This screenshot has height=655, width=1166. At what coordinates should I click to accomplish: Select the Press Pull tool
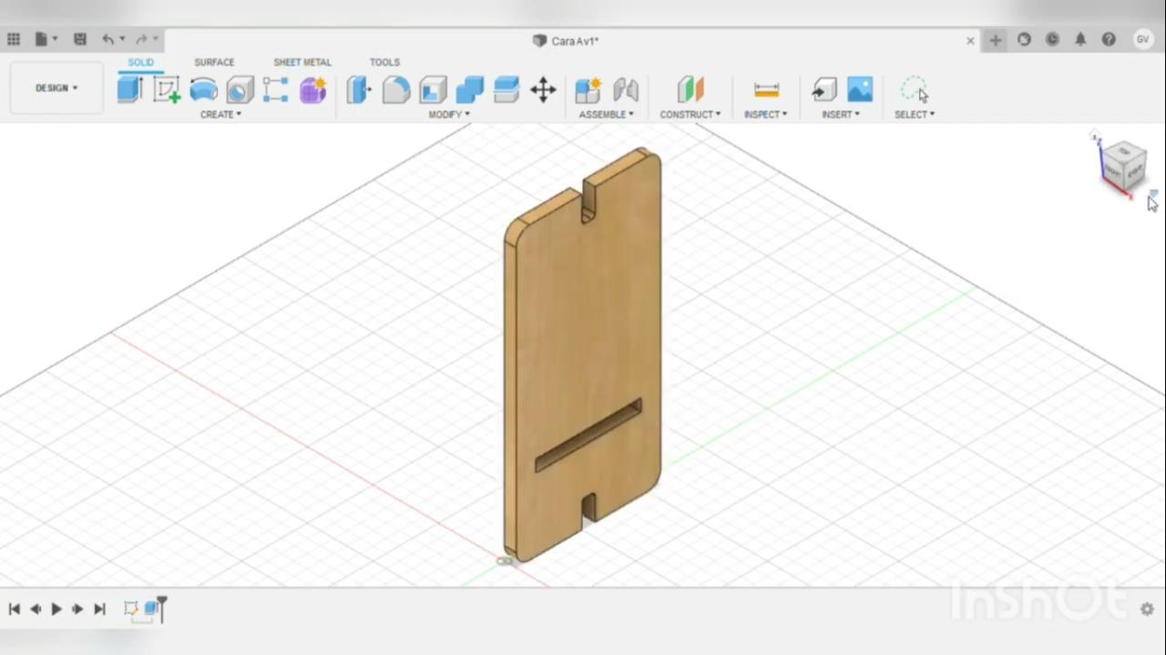[x=359, y=89]
